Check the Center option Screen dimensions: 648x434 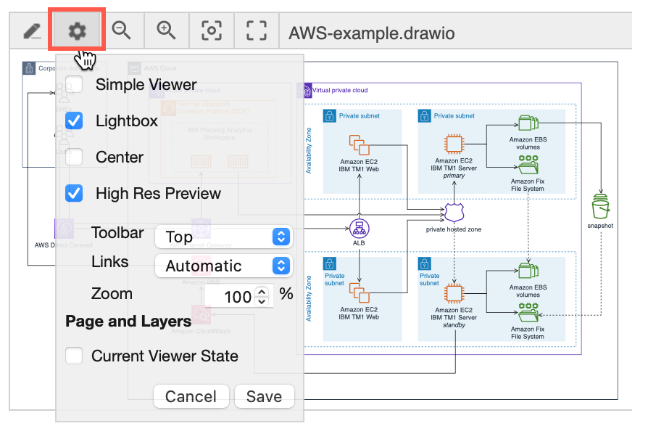click(x=73, y=157)
